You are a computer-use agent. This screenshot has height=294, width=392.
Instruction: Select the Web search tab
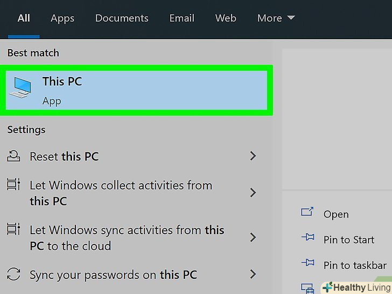point(226,18)
